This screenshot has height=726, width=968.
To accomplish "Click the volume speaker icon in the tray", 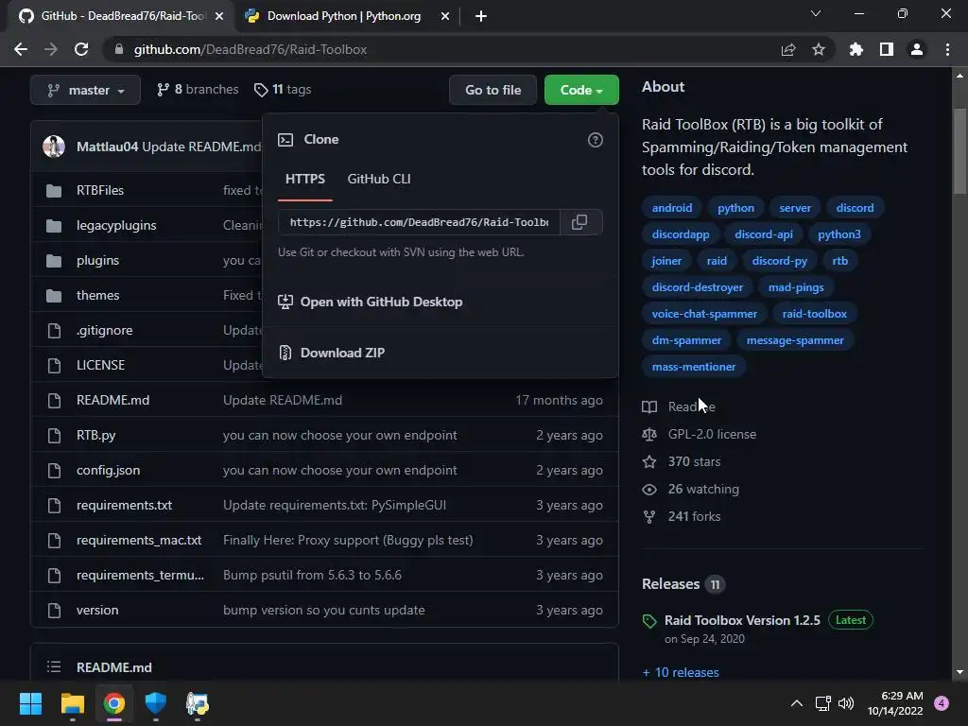I will tap(846, 703).
